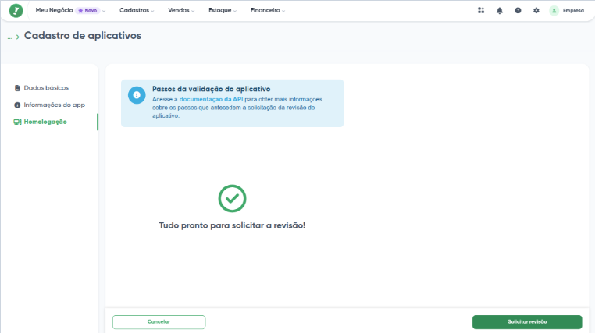The height and width of the screenshot is (333, 595).
Task: Expand the Cadastros dropdown menu
Action: (137, 11)
